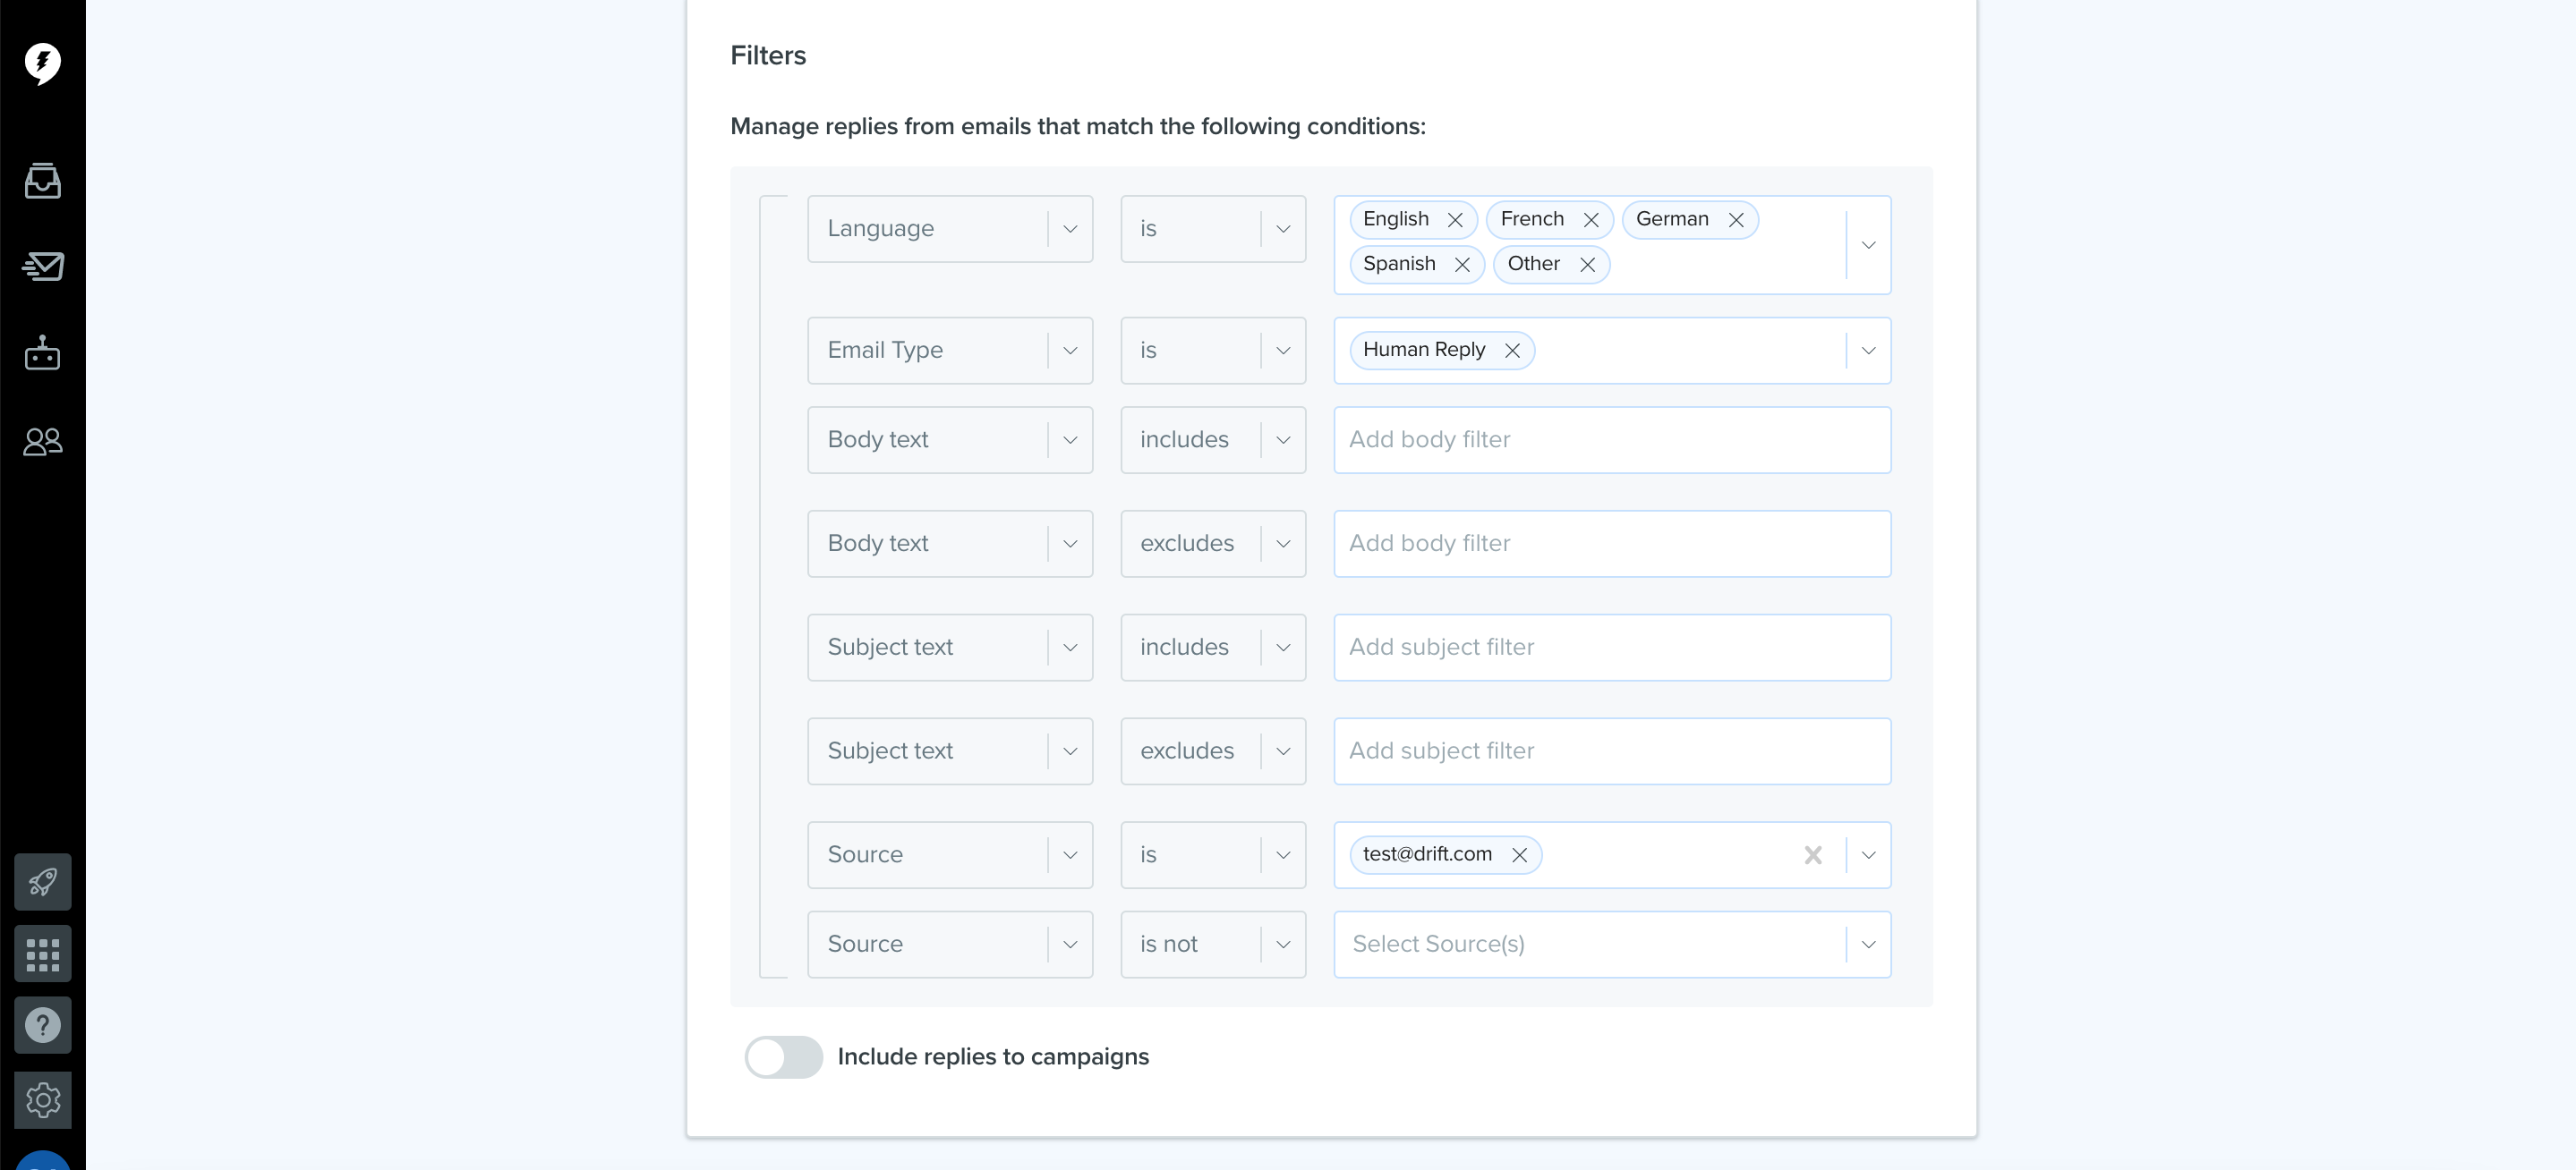Image resolution: width=2576 pixels, height=1170 pixels.
Task: Clear all selected sources in Source is row
Action: (x=1812, y=855)
